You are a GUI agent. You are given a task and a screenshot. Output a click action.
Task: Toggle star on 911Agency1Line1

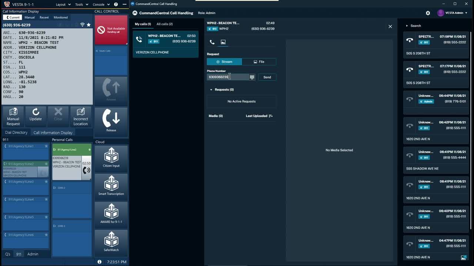[46, 146]
